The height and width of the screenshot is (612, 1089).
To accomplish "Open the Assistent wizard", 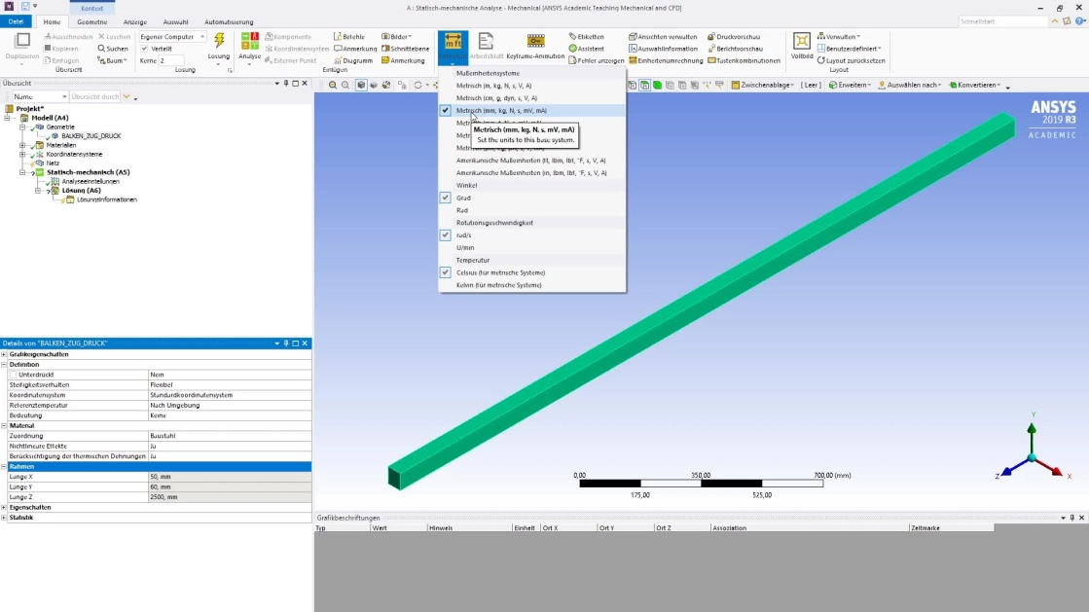I will pyautogui.click(x=586, y=49).
